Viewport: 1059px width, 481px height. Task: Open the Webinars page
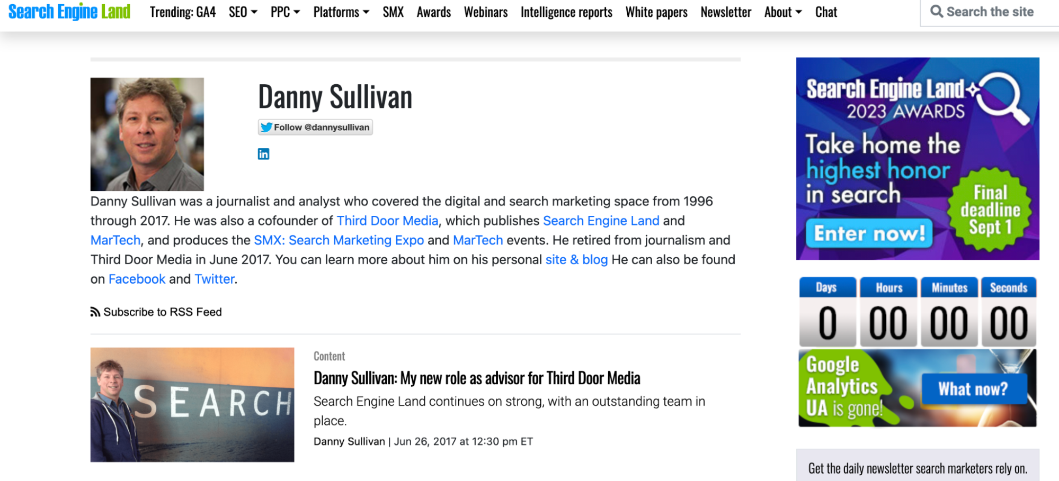[x=486, y=12]
